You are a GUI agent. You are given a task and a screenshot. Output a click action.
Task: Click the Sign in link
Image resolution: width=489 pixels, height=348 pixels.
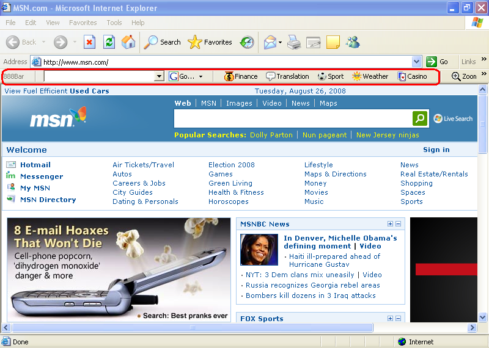click(436, 150)
